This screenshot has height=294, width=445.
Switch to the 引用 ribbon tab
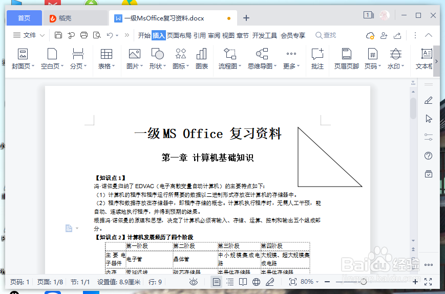coord(200,35)
